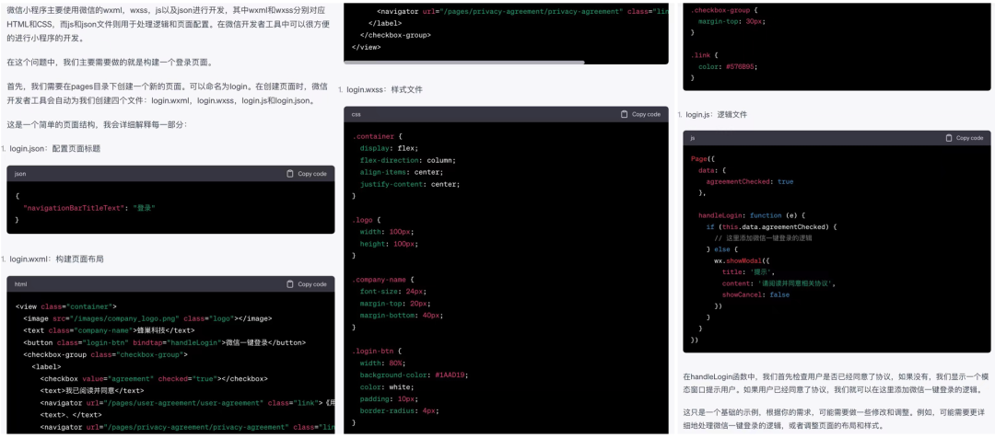
Task: Click the '微信一键登录' button code line
Action: [x=164, y=343]
